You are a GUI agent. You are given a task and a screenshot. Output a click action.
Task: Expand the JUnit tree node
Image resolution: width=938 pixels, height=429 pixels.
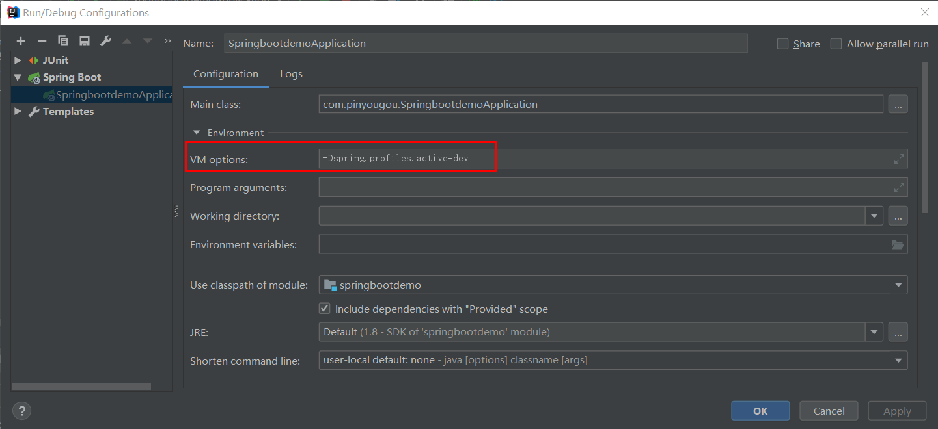click(18, 60)
